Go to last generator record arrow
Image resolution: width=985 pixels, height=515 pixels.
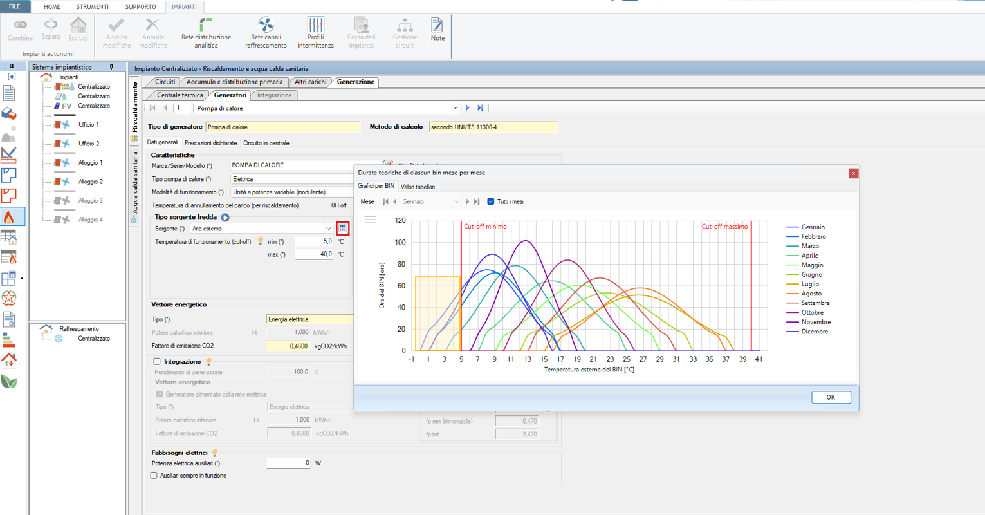tap(480, 108)
